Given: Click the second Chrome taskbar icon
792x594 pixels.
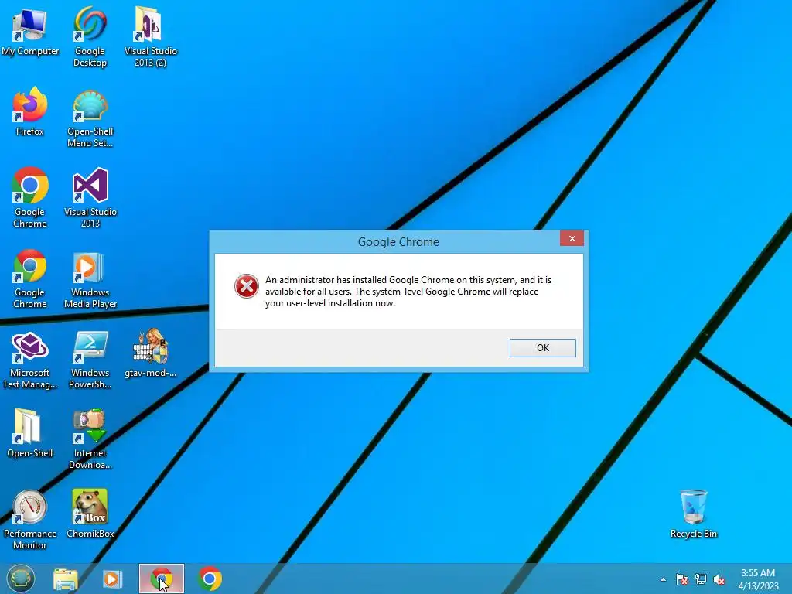Looking at the screenshot, I should point(210,579).
